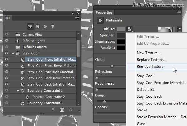Filter 3D panel by lights

coord(52,26)
